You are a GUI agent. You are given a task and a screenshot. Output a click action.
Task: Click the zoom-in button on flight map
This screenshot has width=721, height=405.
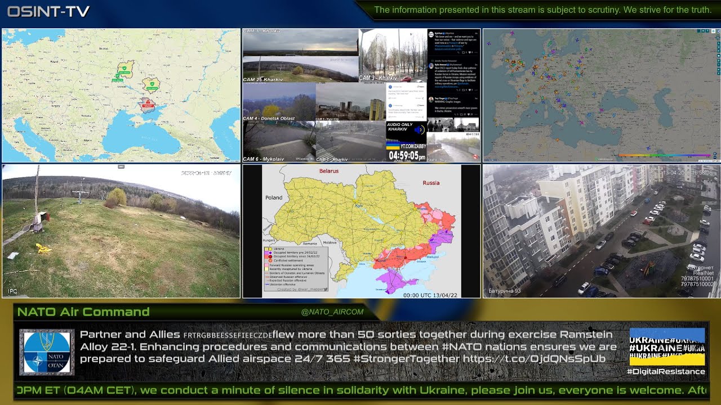point(715,153)
